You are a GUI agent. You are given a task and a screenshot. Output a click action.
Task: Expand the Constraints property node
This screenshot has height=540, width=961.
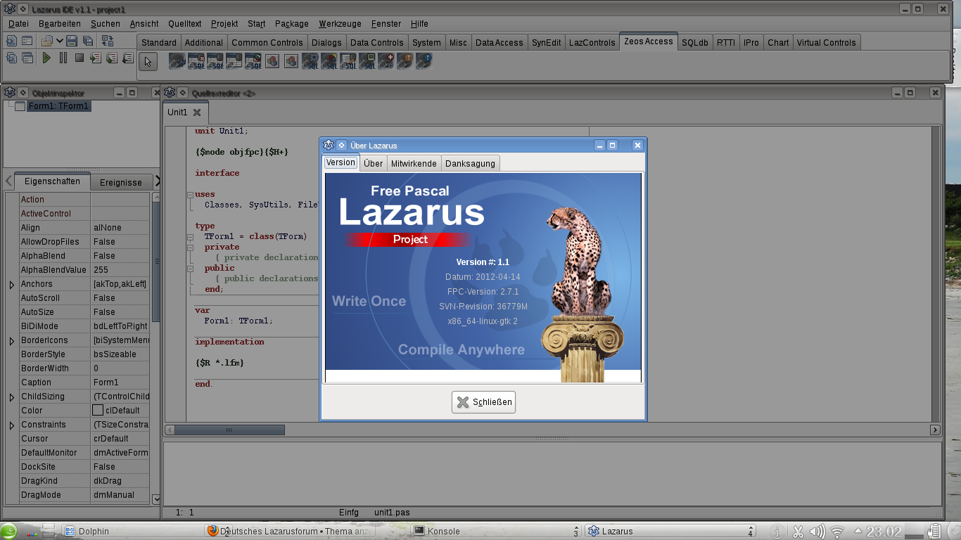click(x=11, y=425)
